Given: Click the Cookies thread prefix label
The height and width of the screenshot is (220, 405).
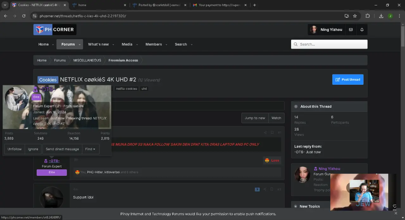Looking at the screenshot, I should point(48,80).
